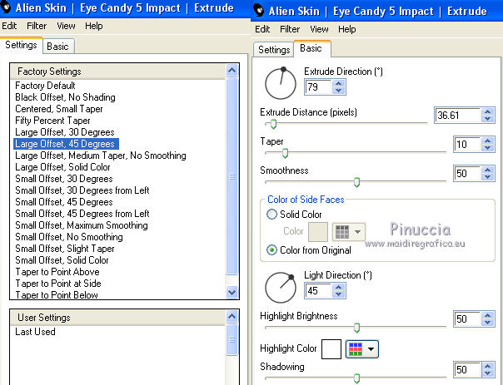
Task: Click the Shadowing slider handle
Action: [x=356, y=378]
